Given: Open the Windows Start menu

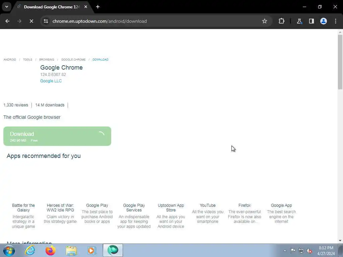Looking at the screenshot, I should 9,250.
